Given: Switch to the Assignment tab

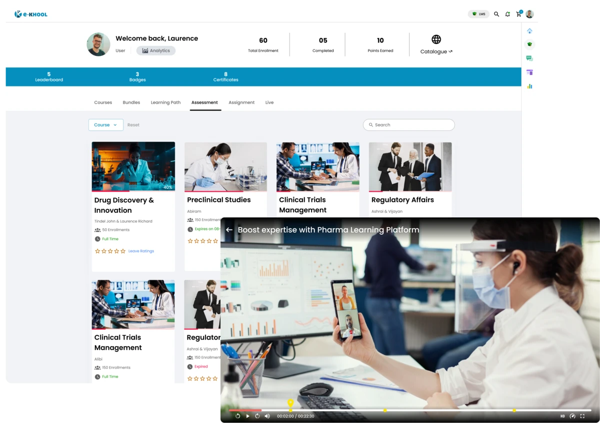Looking at the screenshot, I should (x=241, y=102).
